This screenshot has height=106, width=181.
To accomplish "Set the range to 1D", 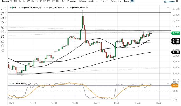I will tap(12, 1).
